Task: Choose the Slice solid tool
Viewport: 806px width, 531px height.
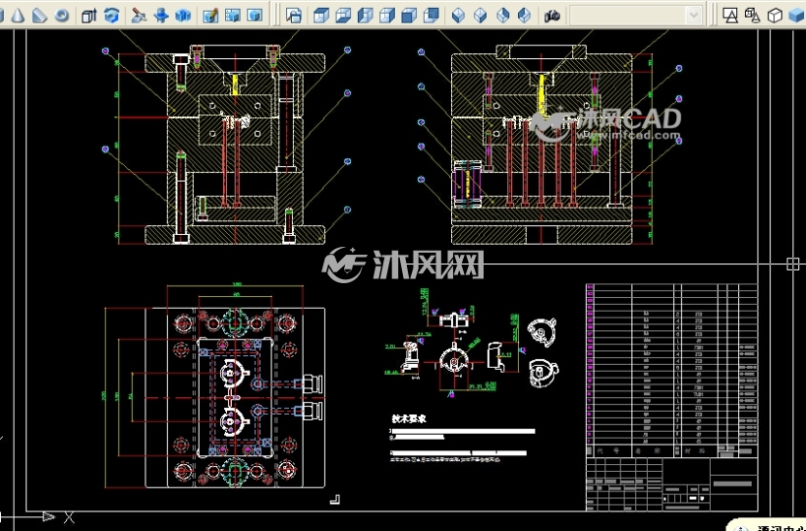Action: click(x=138, y=16)
